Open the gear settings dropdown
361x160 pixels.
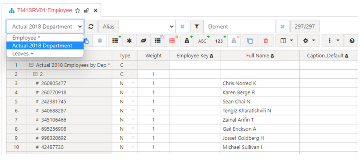[309, 41]
